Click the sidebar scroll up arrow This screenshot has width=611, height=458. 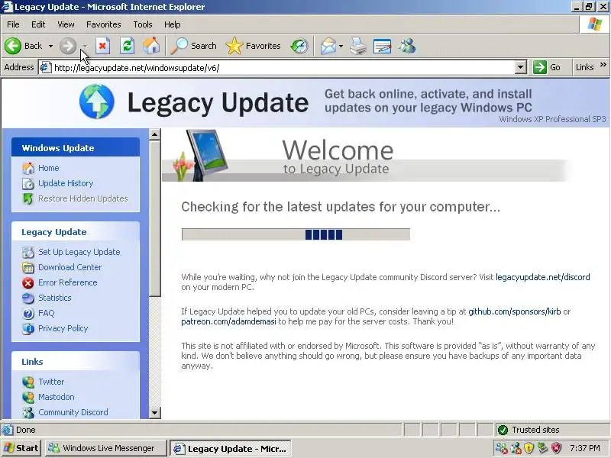tap(155, 135)
